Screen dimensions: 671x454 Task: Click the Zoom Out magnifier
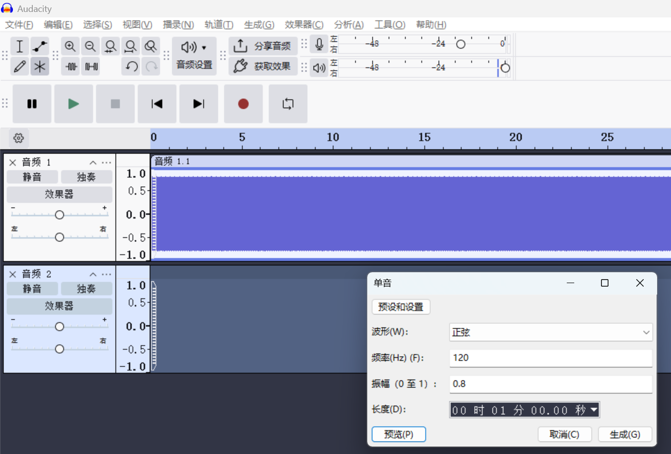pyautogui.click(x=90, y=46)
